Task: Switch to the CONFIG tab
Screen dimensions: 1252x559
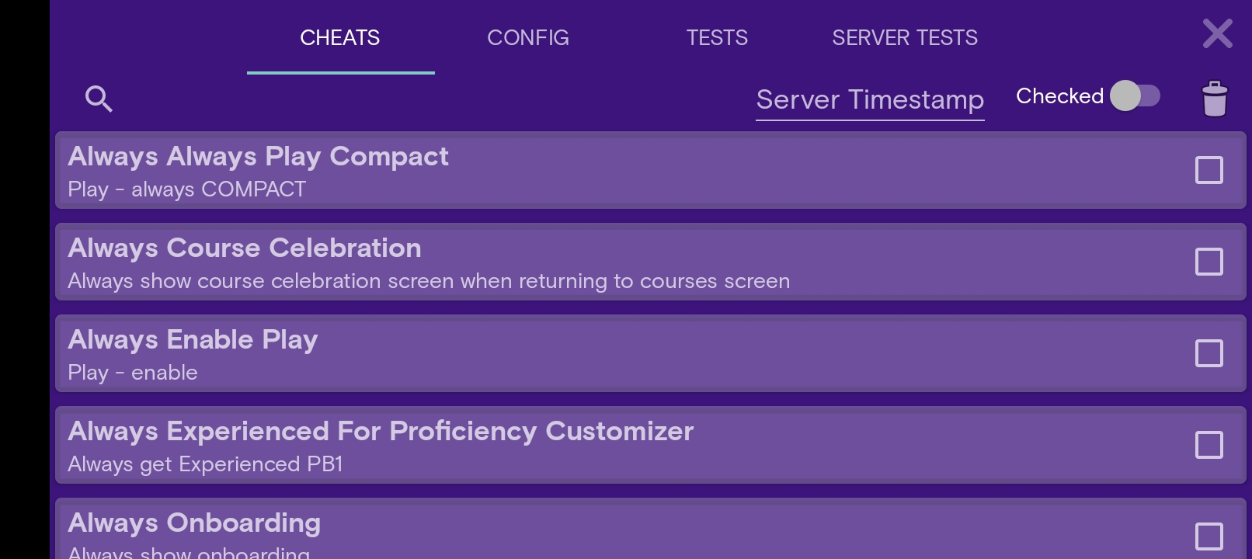Action: (x=528, y=37)
